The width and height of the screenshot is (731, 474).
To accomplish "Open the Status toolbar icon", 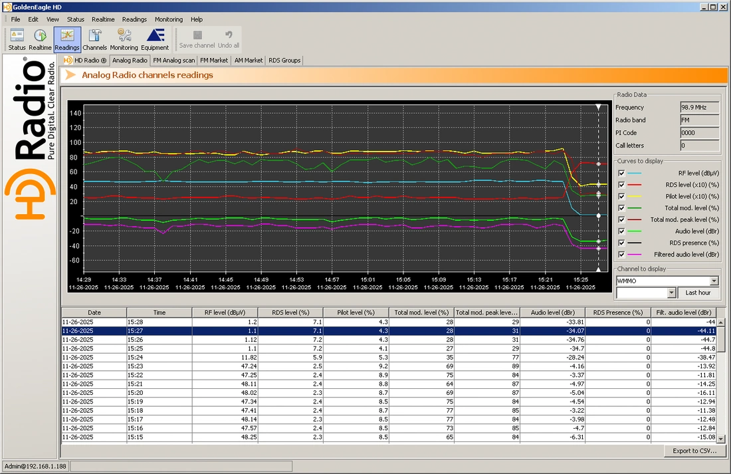I will 17,39.
